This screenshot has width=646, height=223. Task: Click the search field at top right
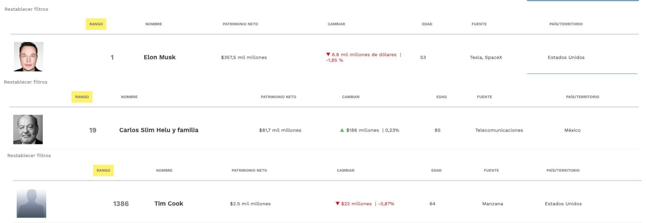(x=582, y=0)
